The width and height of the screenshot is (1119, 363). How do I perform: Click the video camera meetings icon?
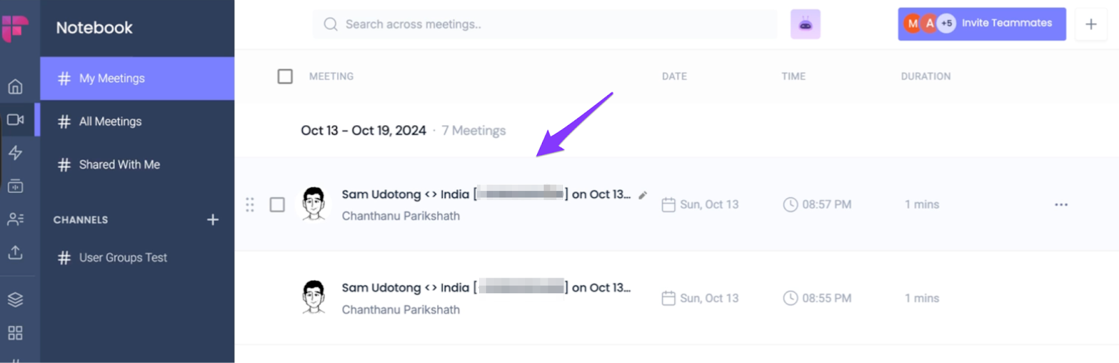pyautogui.click(x=15, y=120)
